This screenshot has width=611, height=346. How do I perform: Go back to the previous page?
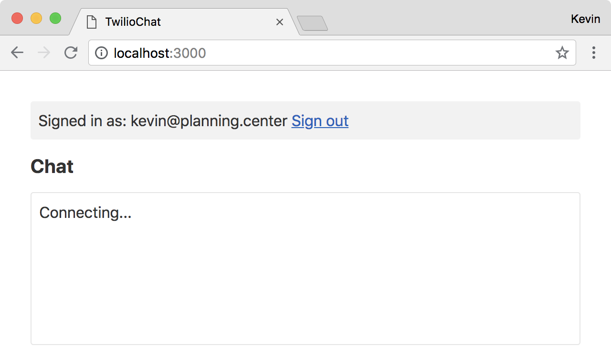[17, 53]
